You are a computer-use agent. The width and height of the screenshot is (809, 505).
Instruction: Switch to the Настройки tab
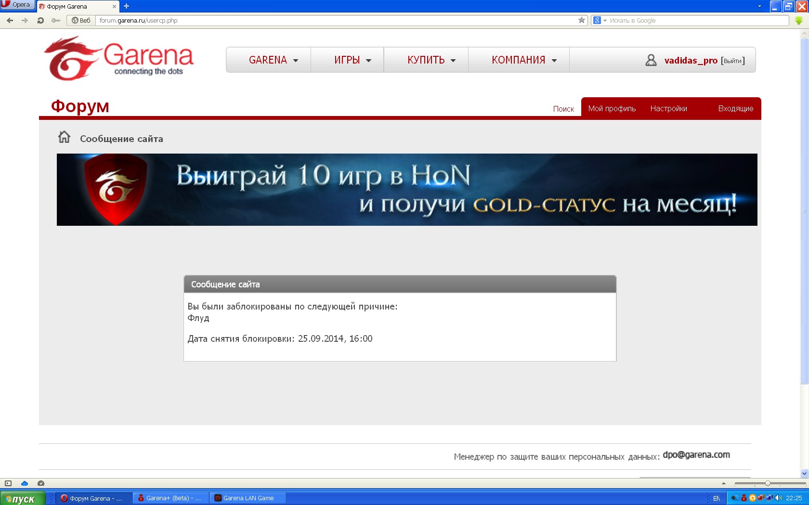click(x=668, y=108)
